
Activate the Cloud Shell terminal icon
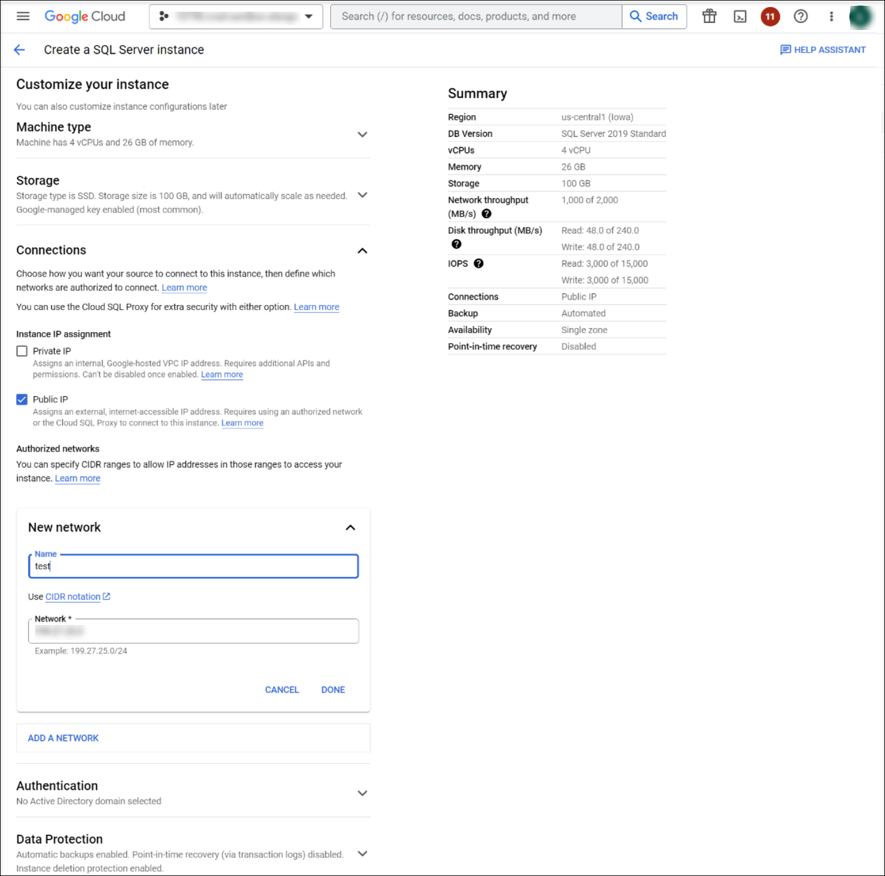click(x=739, y=16)
